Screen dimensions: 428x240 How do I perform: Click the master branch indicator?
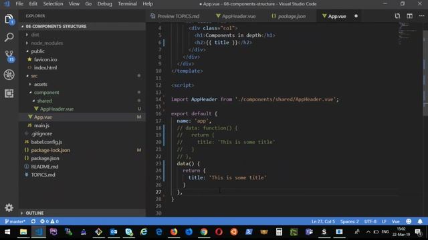[15, 221]
